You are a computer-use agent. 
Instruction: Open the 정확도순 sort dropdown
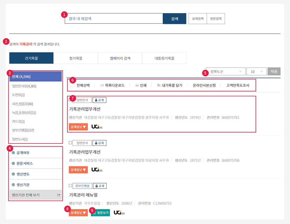(x=226, y=71)
